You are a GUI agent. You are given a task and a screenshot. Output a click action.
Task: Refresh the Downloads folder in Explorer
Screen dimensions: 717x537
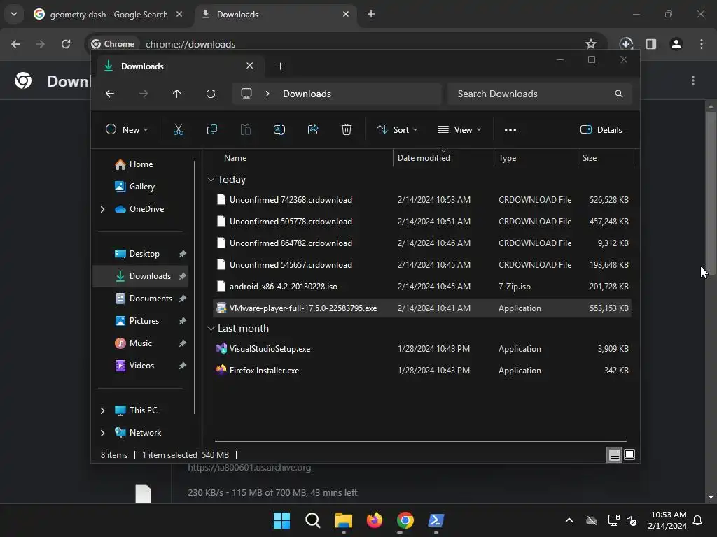tap(210, 94)
